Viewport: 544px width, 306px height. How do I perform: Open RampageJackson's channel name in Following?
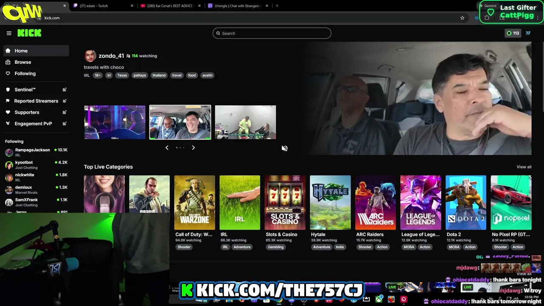click(32, 150)
